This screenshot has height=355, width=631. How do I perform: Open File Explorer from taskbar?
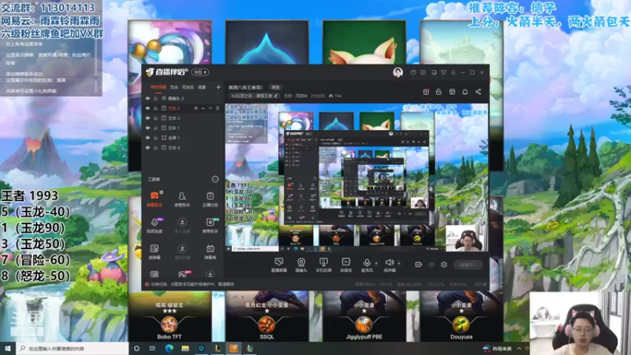click(185, 348)
